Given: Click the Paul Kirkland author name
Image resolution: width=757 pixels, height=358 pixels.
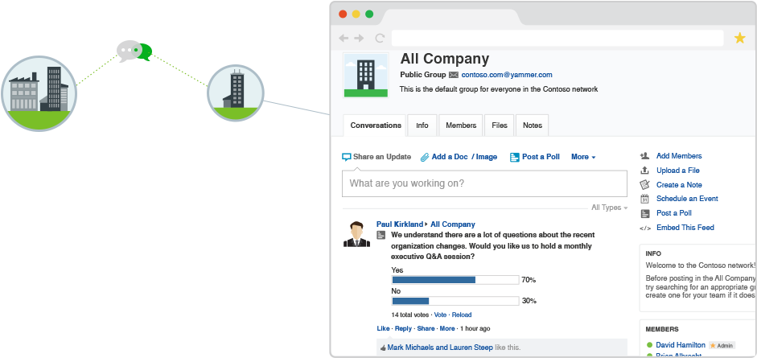Looking at the screenshot, I should point(400,224).
